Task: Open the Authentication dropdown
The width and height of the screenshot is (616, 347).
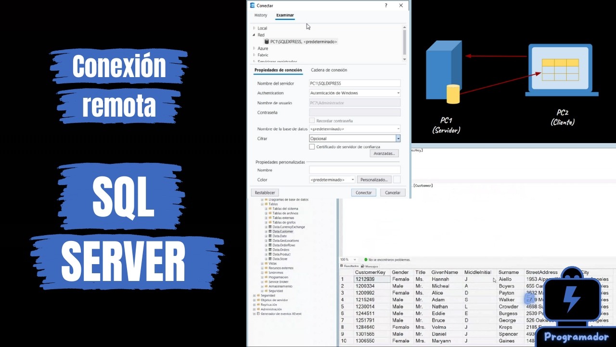Action: pos(355,93)
